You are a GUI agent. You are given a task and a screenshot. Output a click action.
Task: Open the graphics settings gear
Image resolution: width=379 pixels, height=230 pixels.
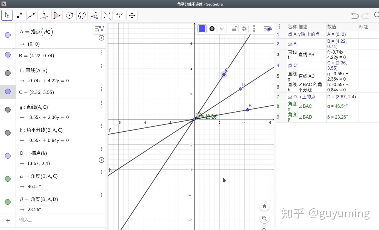244,29
